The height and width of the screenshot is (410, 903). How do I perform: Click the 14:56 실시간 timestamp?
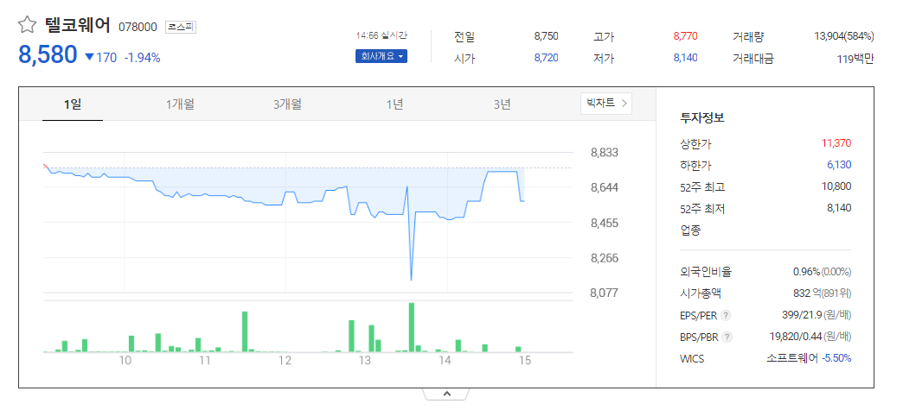pos(381,35)
